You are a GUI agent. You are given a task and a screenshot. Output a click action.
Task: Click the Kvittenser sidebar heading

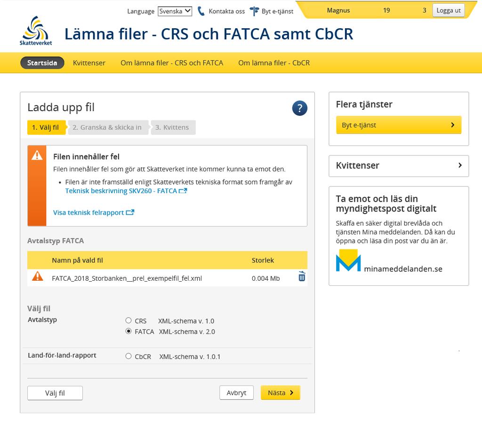click(358, 165)
